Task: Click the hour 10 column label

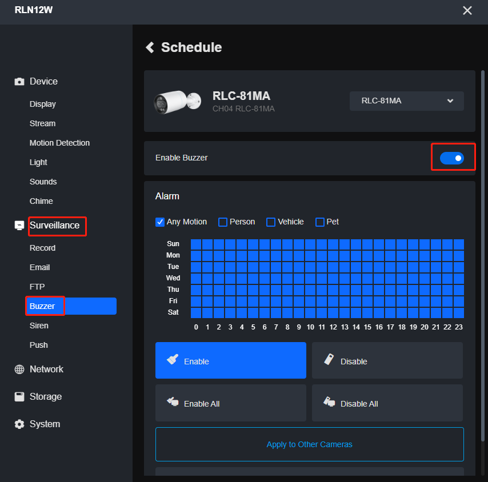Action: 310,327
